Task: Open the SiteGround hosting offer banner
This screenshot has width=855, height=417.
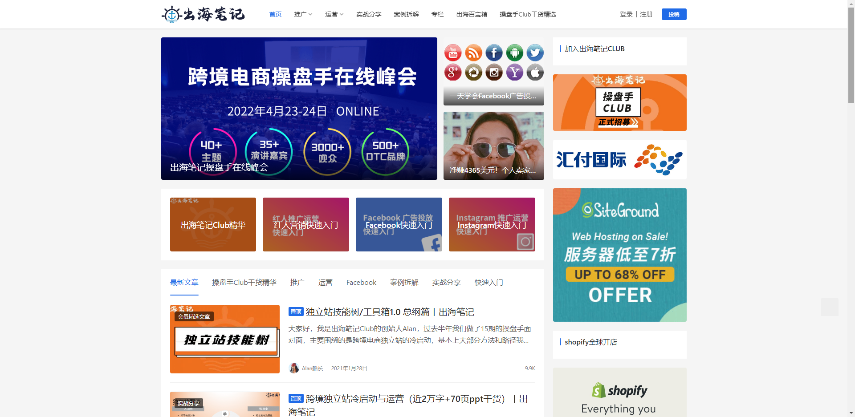Action: [620, 255]
